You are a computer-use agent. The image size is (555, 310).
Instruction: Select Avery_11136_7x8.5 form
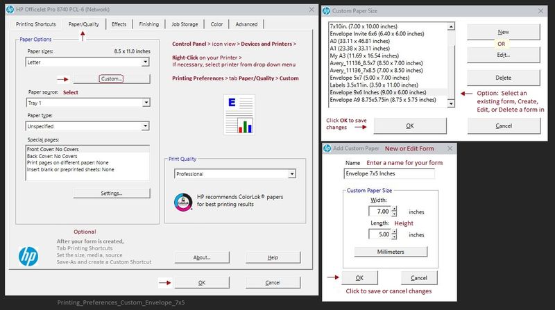point(388,71)
